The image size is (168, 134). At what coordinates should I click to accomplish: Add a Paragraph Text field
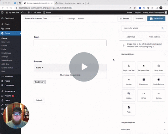pyautogui.click(x=144, y=68)
